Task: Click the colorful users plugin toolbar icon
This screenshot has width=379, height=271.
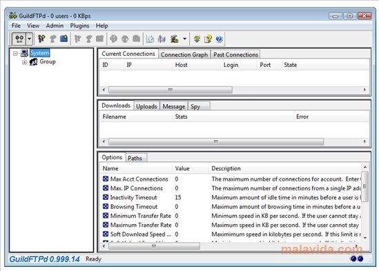Action: (x=174, y=39)
